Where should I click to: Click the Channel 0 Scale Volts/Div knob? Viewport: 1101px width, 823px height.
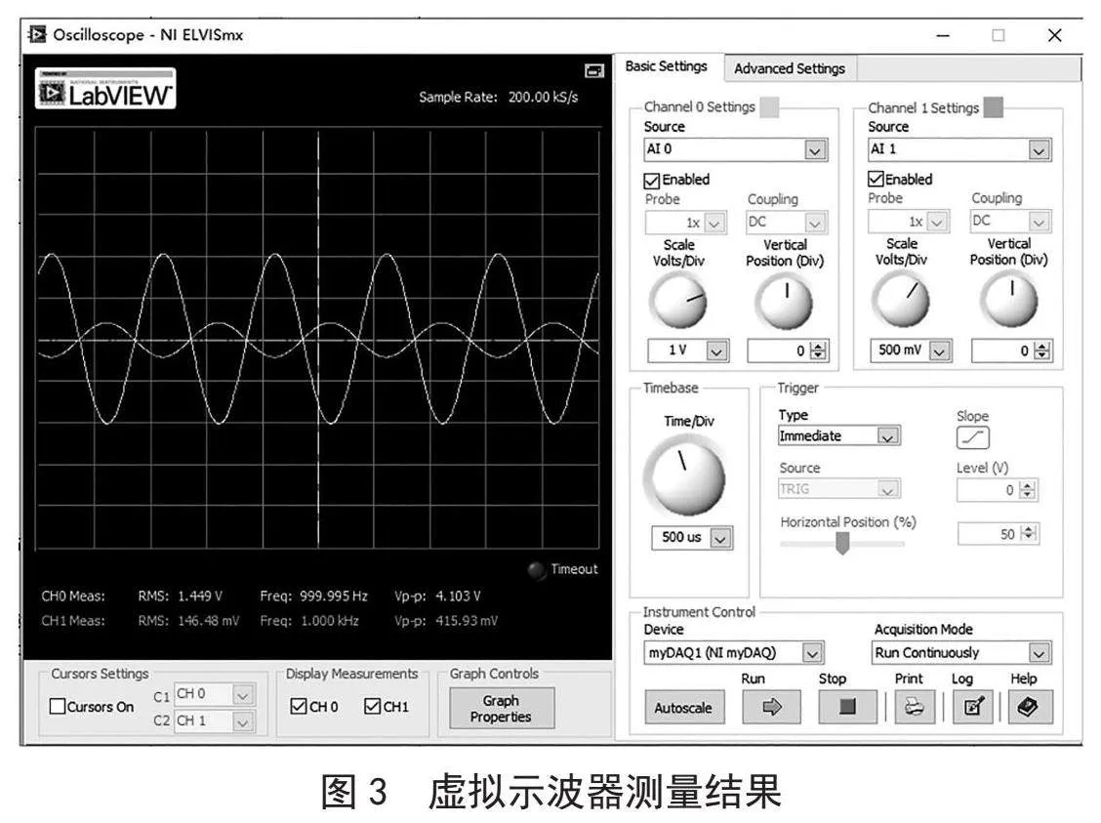click(x=678, y=302)
